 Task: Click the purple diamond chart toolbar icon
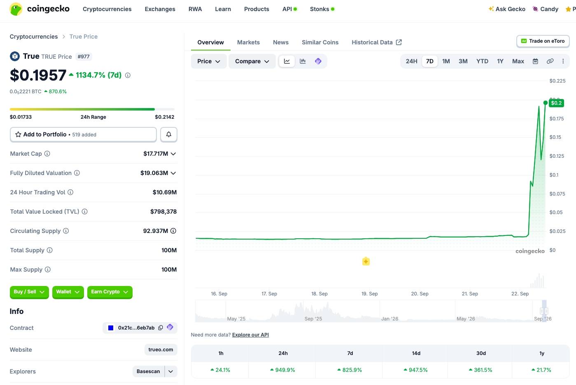[318, 61]
